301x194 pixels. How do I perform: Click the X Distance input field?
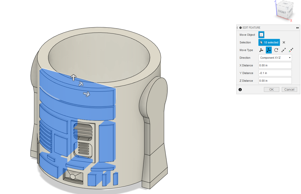click(275, 65)
